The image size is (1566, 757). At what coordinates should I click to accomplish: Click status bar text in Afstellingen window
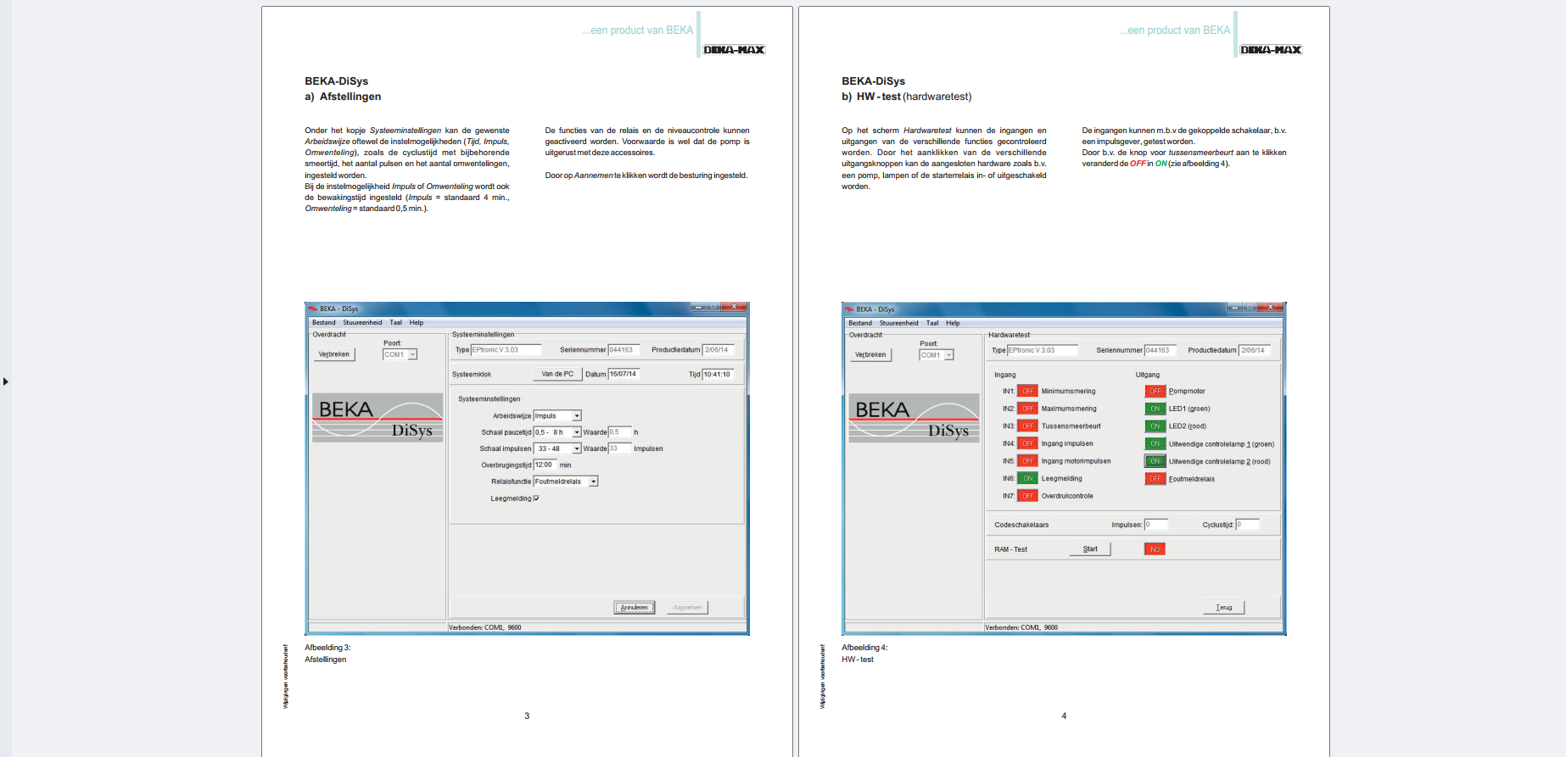click(x=485, y=627)
